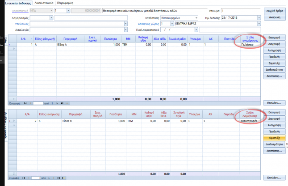The height and width of the screenshot is (186, 288).
Task: Click Προβολή beside the bottom grid
Action: click(x=274, y=131)
